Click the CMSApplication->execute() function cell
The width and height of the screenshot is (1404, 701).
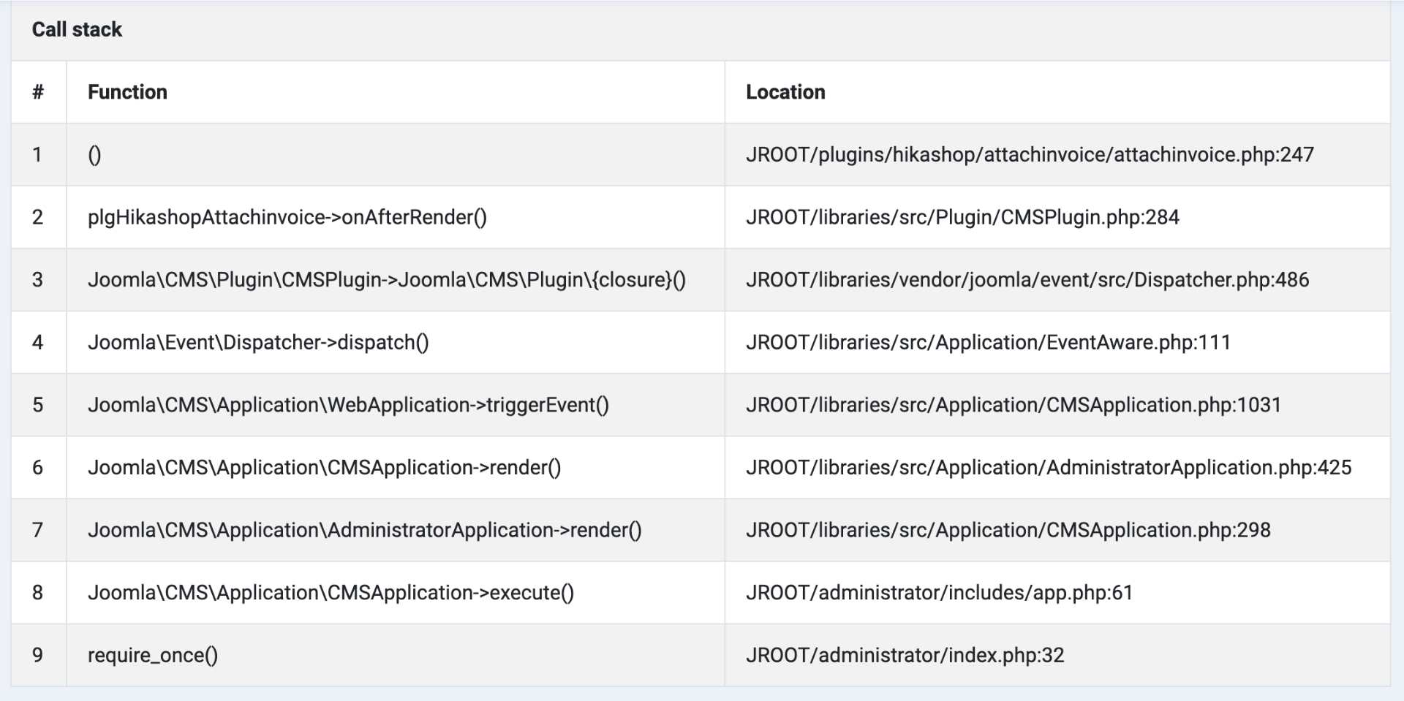tap(331, 593)
